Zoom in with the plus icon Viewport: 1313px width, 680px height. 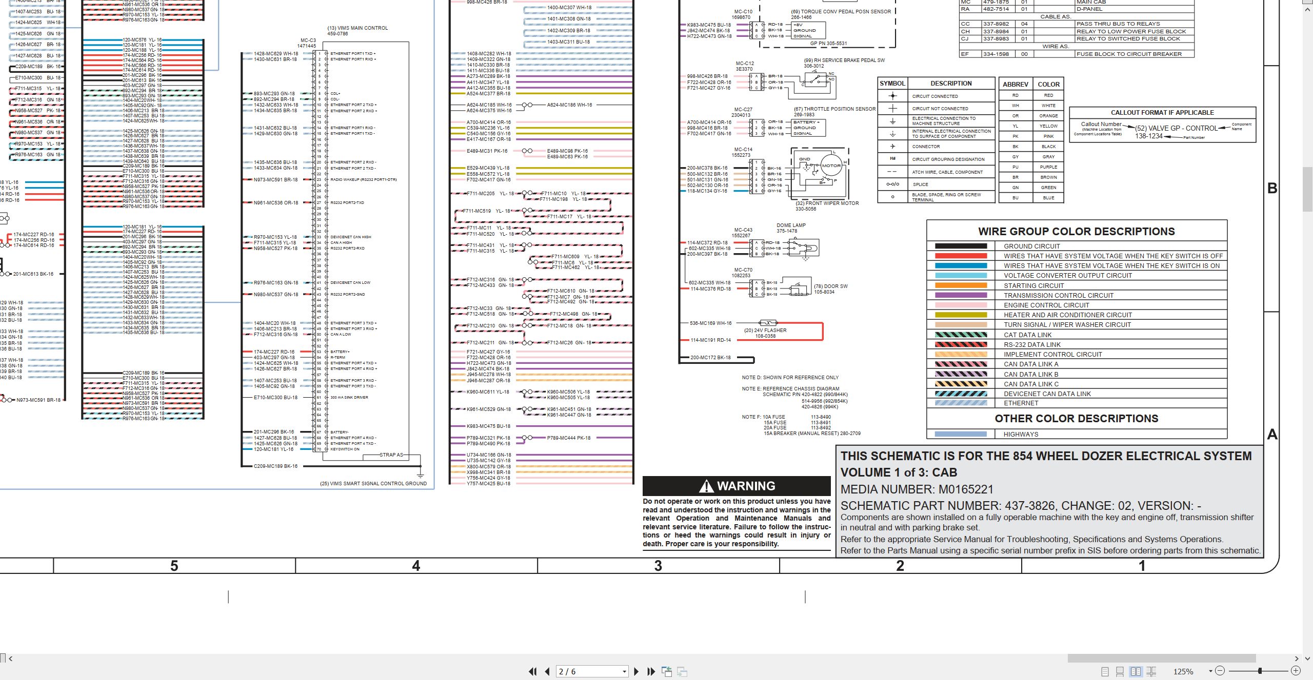tap(1296, 671)
